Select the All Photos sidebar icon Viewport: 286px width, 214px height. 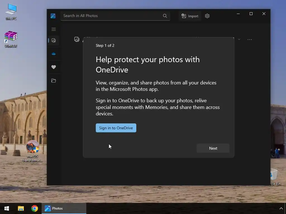click(54, 40)
